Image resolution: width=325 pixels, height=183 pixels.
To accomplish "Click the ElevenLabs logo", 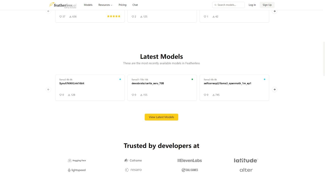I will [190, 160].
